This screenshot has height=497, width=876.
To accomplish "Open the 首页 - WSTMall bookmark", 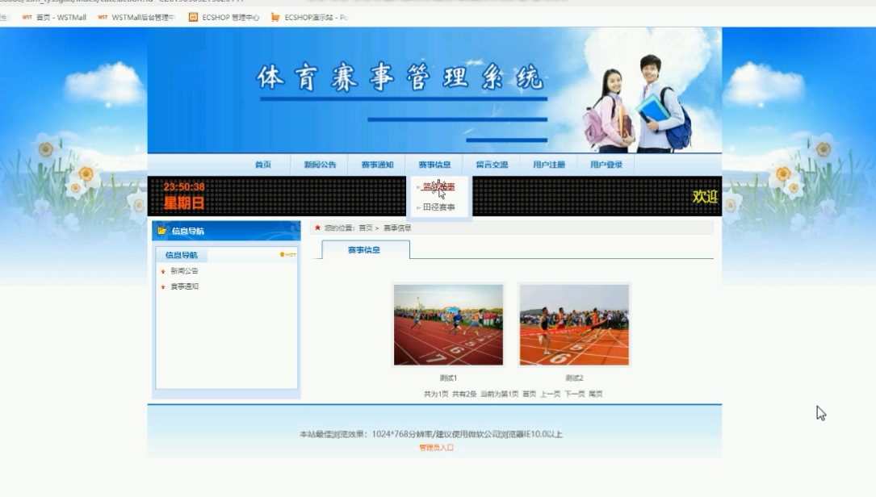I will 54,17.
